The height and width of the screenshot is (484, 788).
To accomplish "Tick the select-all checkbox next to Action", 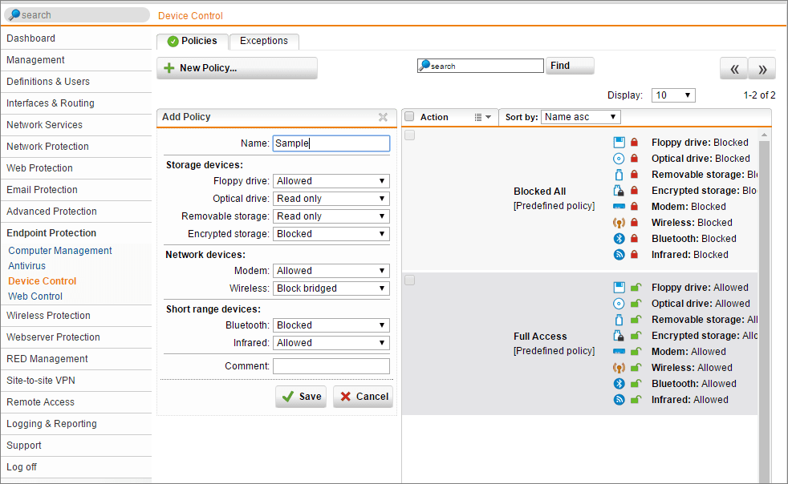I will [x=409, y=116].
